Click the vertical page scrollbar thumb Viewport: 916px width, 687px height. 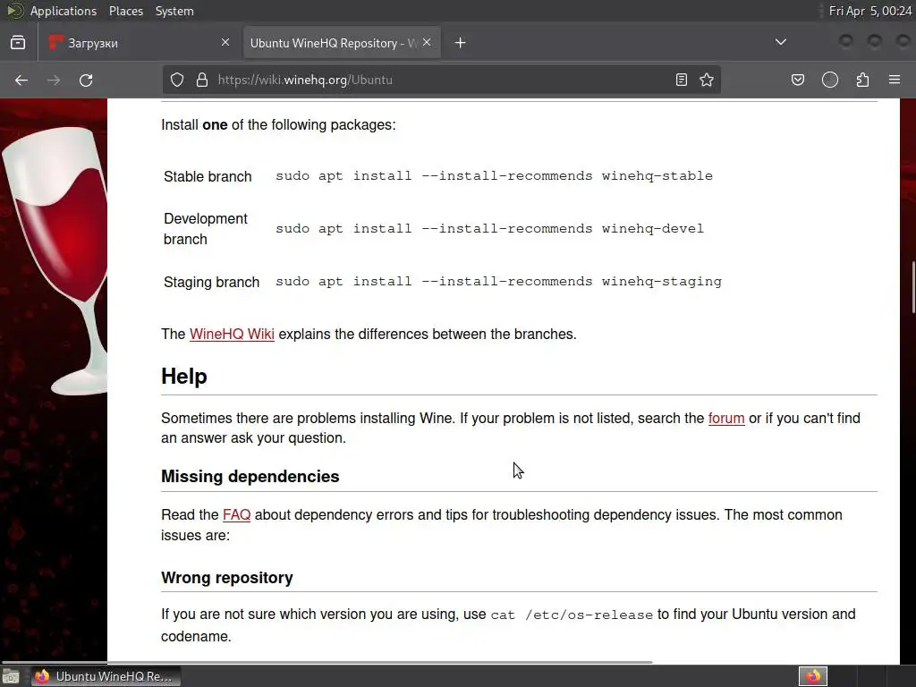point(912,287)
